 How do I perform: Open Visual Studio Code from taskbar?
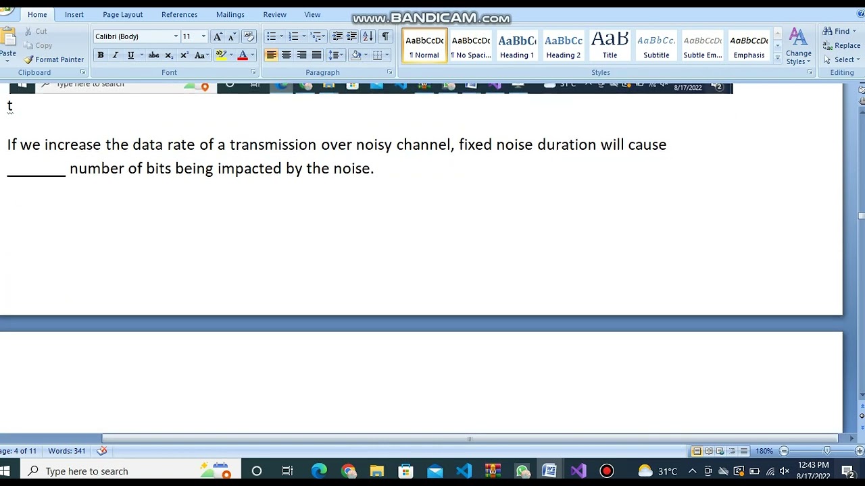[464, 471]
